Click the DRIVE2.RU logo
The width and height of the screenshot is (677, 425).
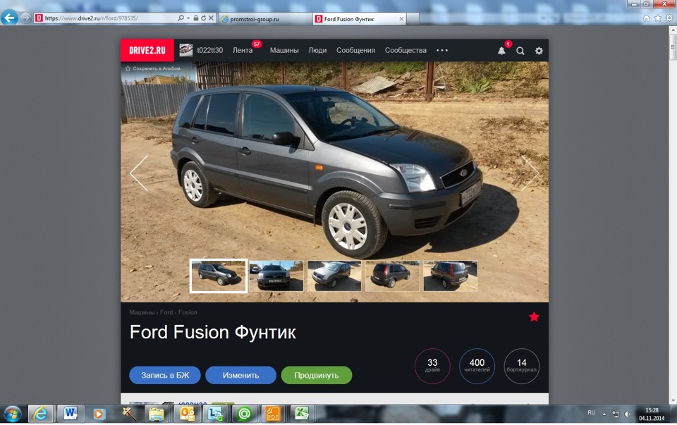click(147, 50)
